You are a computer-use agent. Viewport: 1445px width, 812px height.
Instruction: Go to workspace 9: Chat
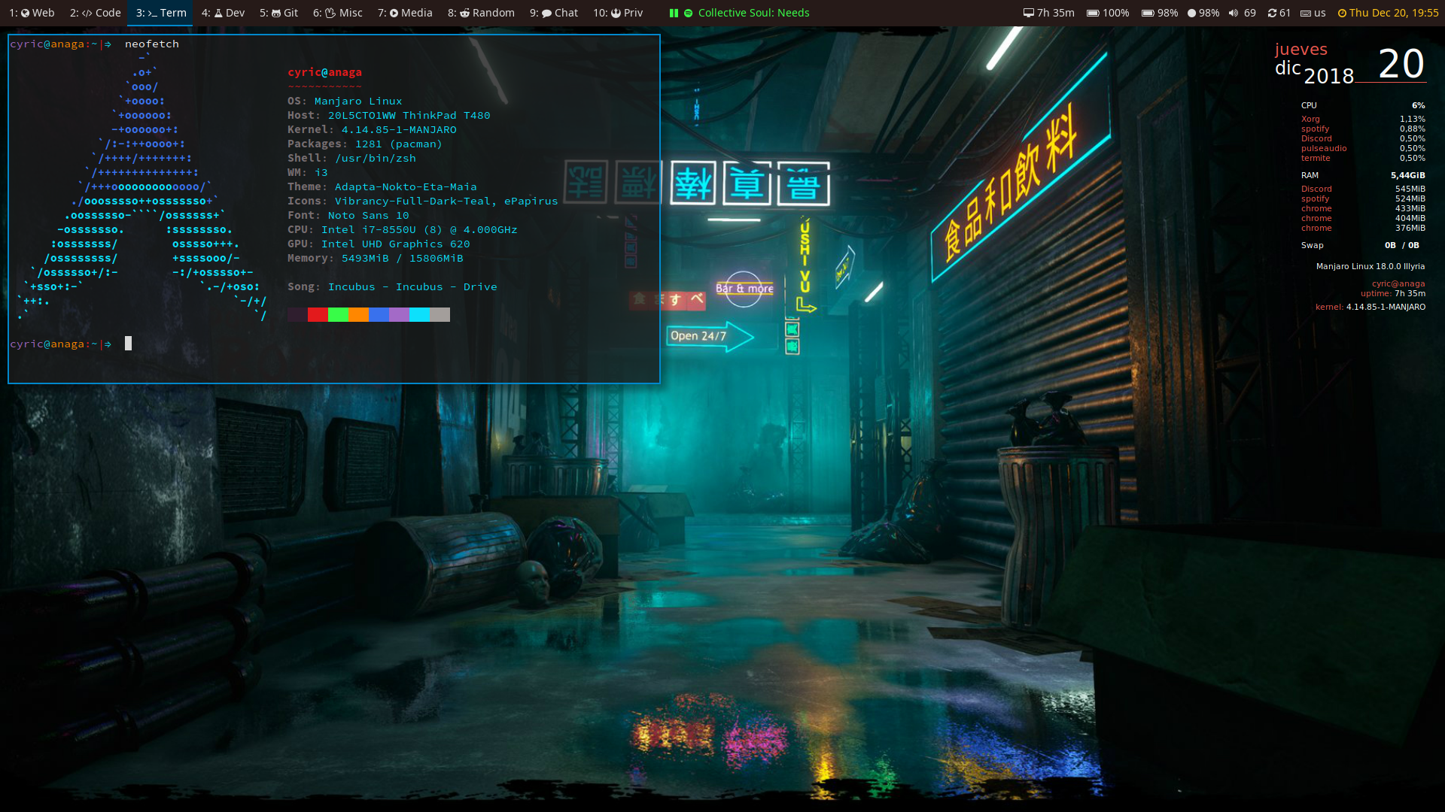[x=553, y=13]
